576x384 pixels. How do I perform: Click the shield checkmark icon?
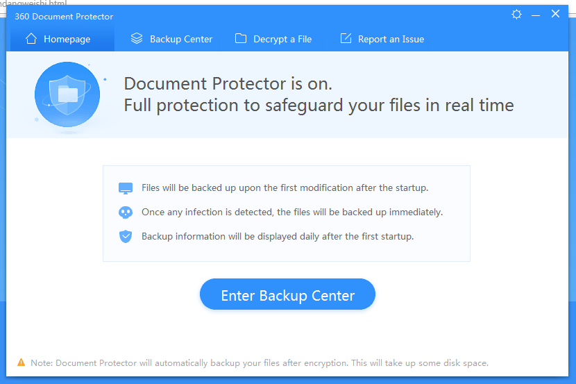tap(126, 237)
